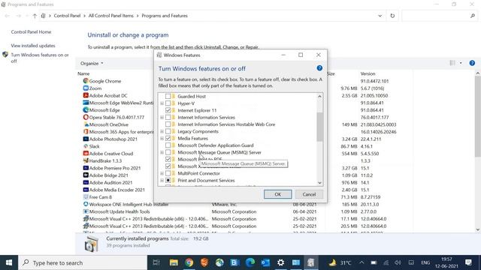
Task: Sort programs by Name column header
Action: pos(83,73)
